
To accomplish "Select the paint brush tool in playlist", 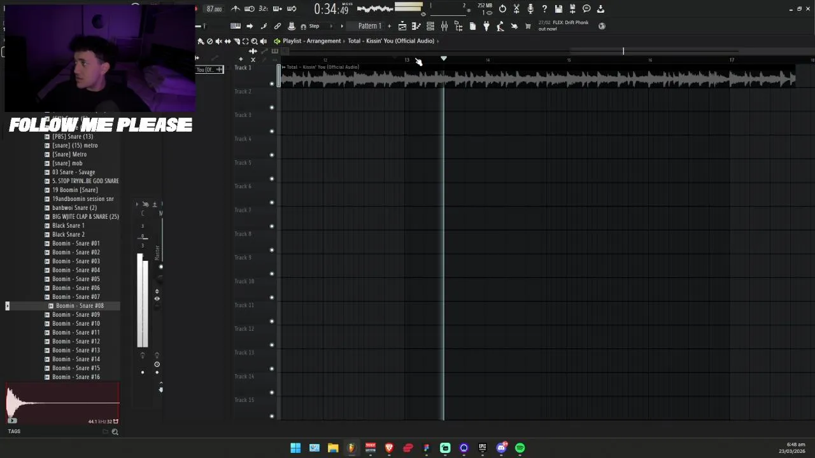I will point(201,41).
